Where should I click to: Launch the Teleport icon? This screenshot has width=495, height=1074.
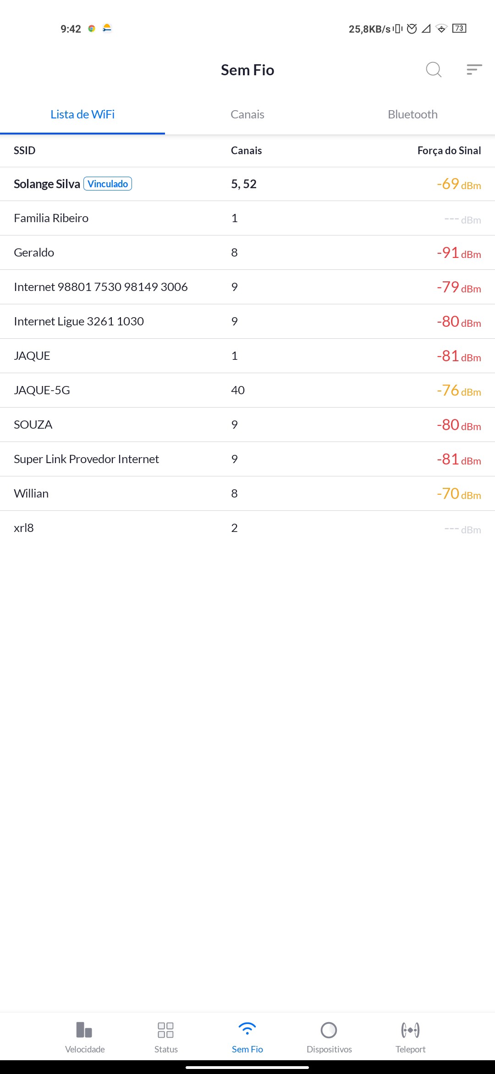click(x=410, y=1030)
